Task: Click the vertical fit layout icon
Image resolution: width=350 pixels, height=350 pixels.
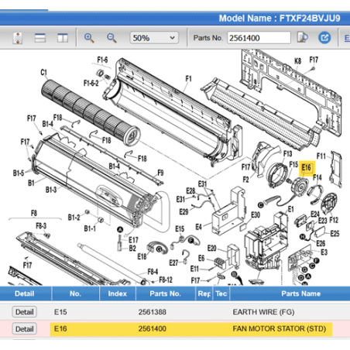Action: coord(18,38)
